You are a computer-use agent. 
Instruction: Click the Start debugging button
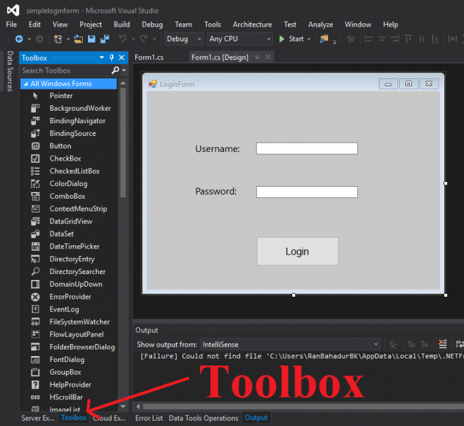point(291,39)
